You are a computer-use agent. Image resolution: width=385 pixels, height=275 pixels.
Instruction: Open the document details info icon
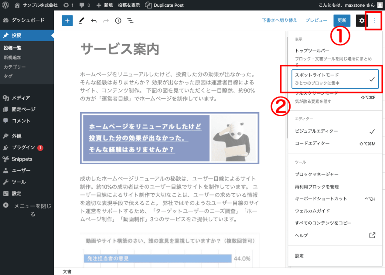118,21
